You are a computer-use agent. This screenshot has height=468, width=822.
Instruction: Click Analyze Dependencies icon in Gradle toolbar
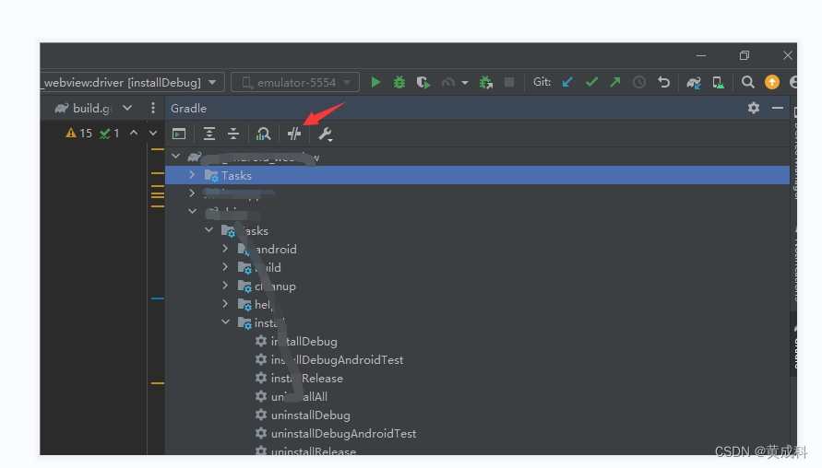click(263, 134)
